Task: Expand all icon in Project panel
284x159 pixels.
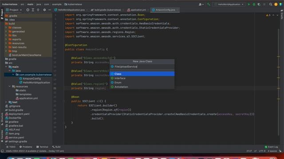Action: click(x=33, y=10)
